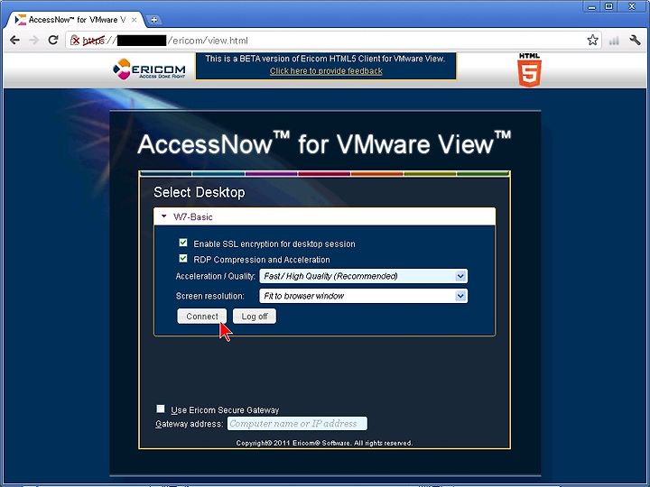Viewport: 650px width, 487px height.
Task: Click the signal bars extension icon
Action: (x=614, y=41)
